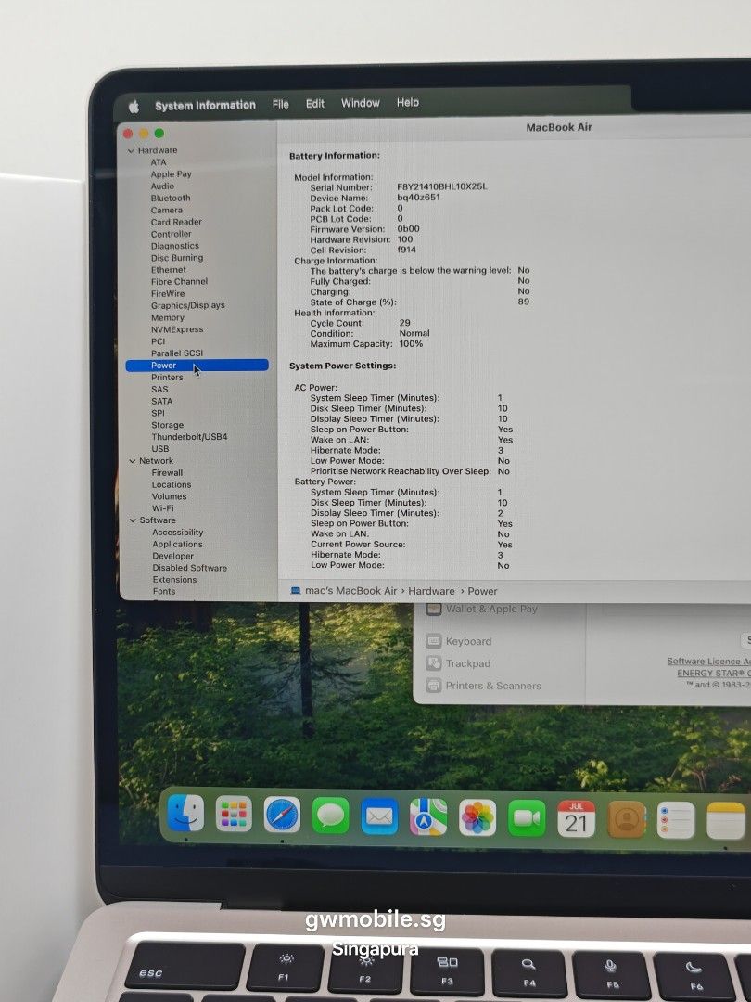751x1002 pixels.
Task: Select Controller in the sidebar
Action: [172, 234]
